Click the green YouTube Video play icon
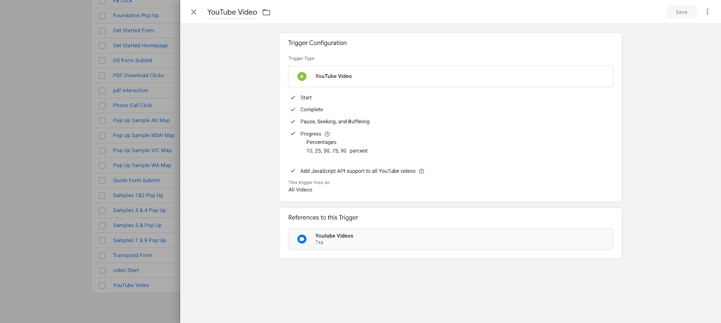721x323 pixels. [x=302, y=76]
